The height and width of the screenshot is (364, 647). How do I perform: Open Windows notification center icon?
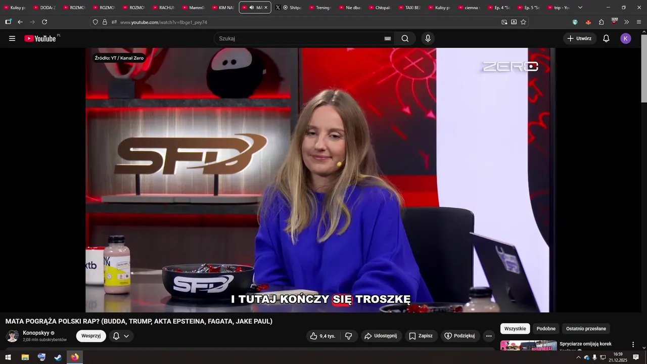pyautogui.click(x=636, y=357)
